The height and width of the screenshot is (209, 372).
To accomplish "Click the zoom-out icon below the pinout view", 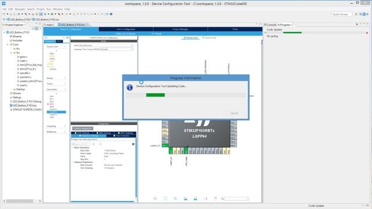I will (x=176, y=199).
